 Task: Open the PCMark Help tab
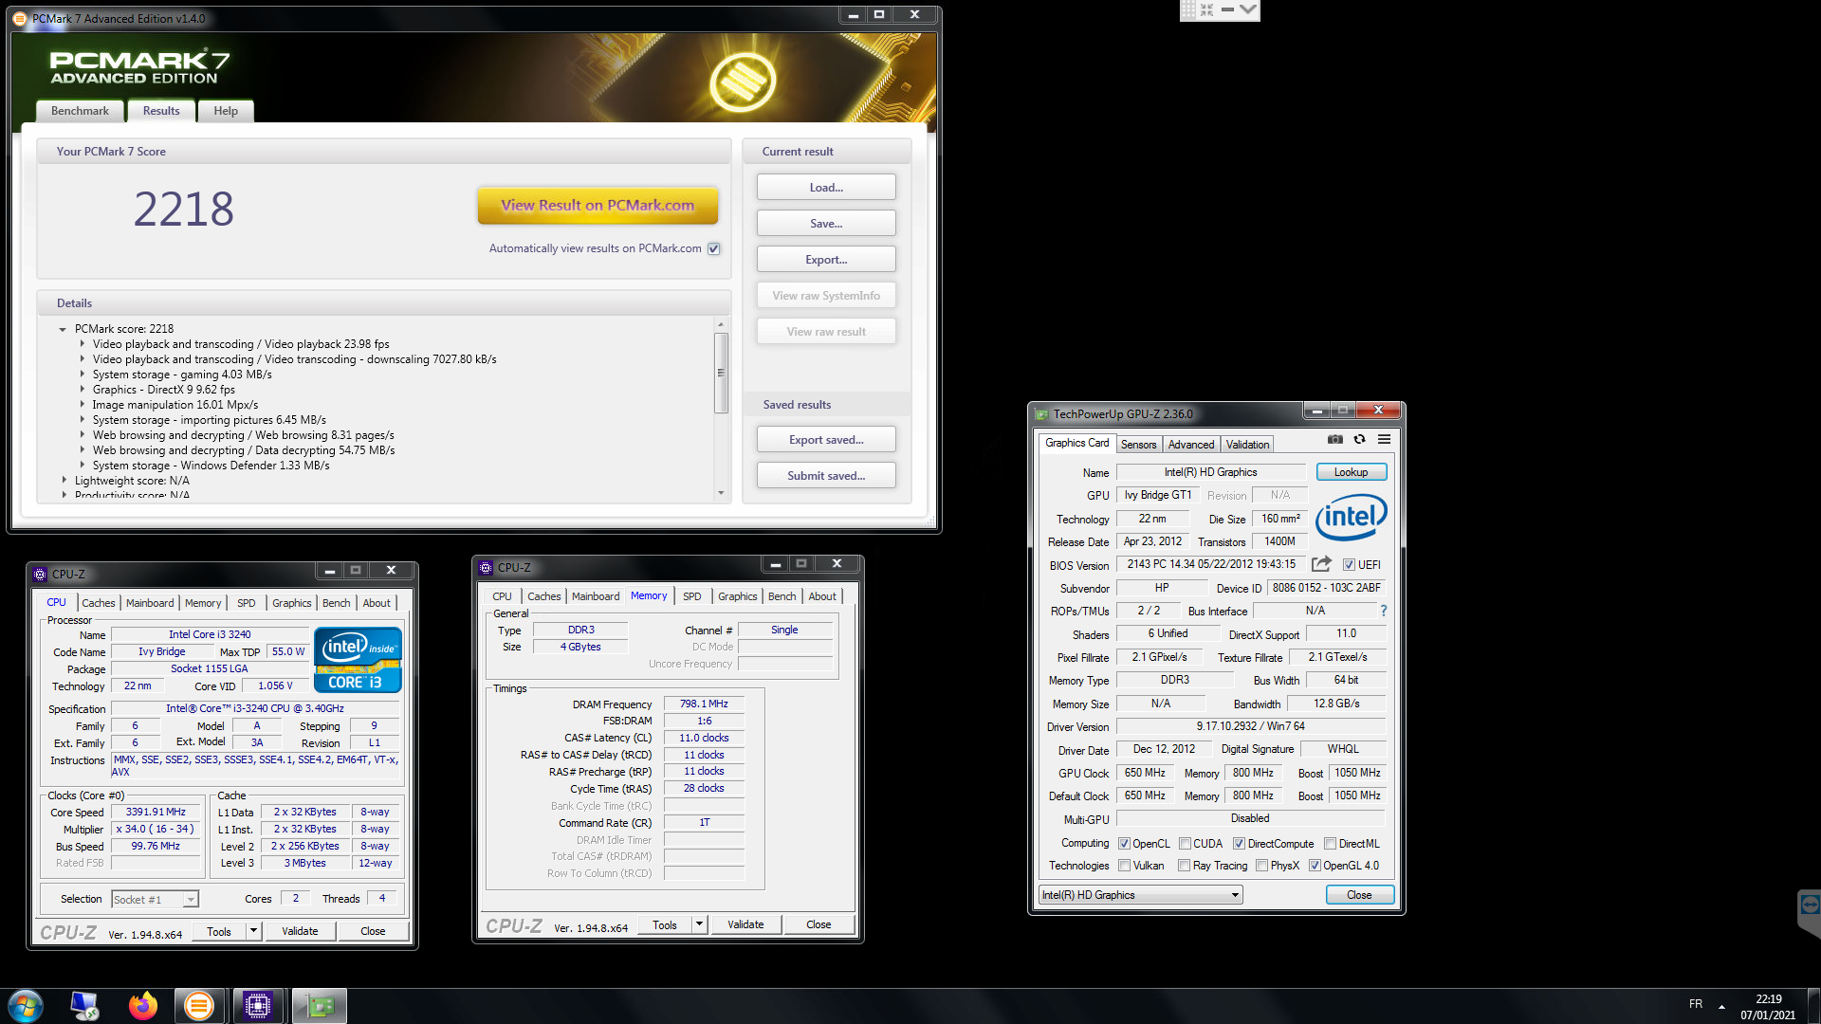[226, 111]
